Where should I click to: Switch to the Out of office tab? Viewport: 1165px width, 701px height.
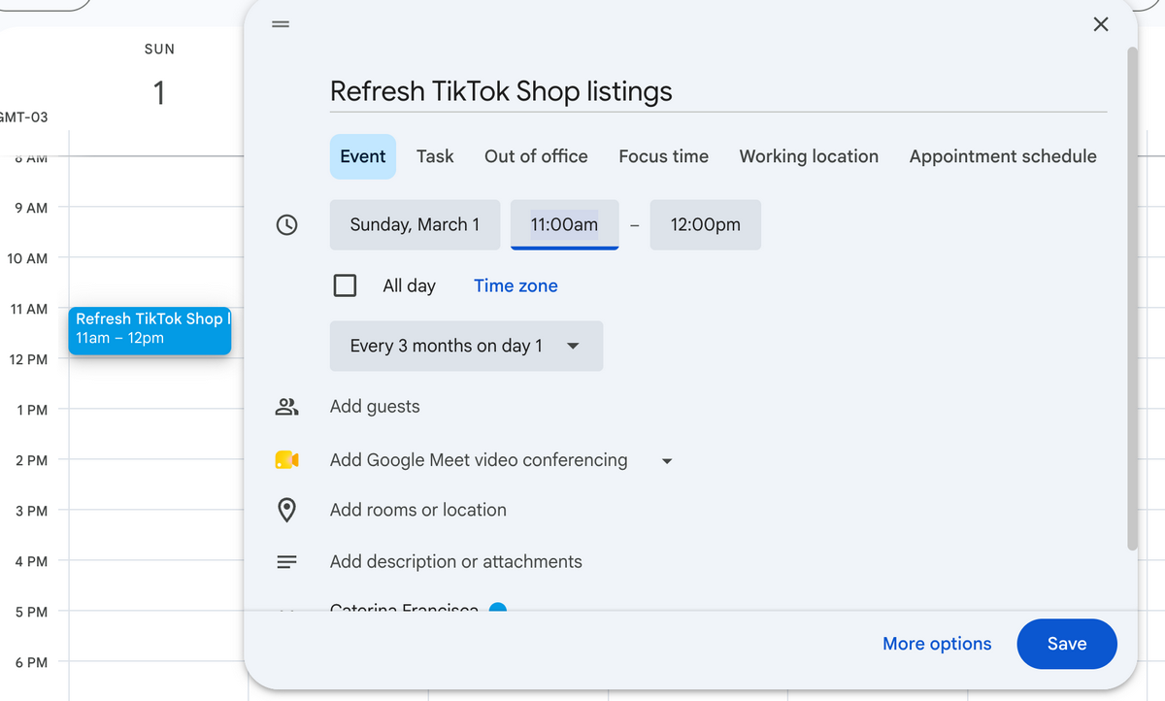pos(536,156)
